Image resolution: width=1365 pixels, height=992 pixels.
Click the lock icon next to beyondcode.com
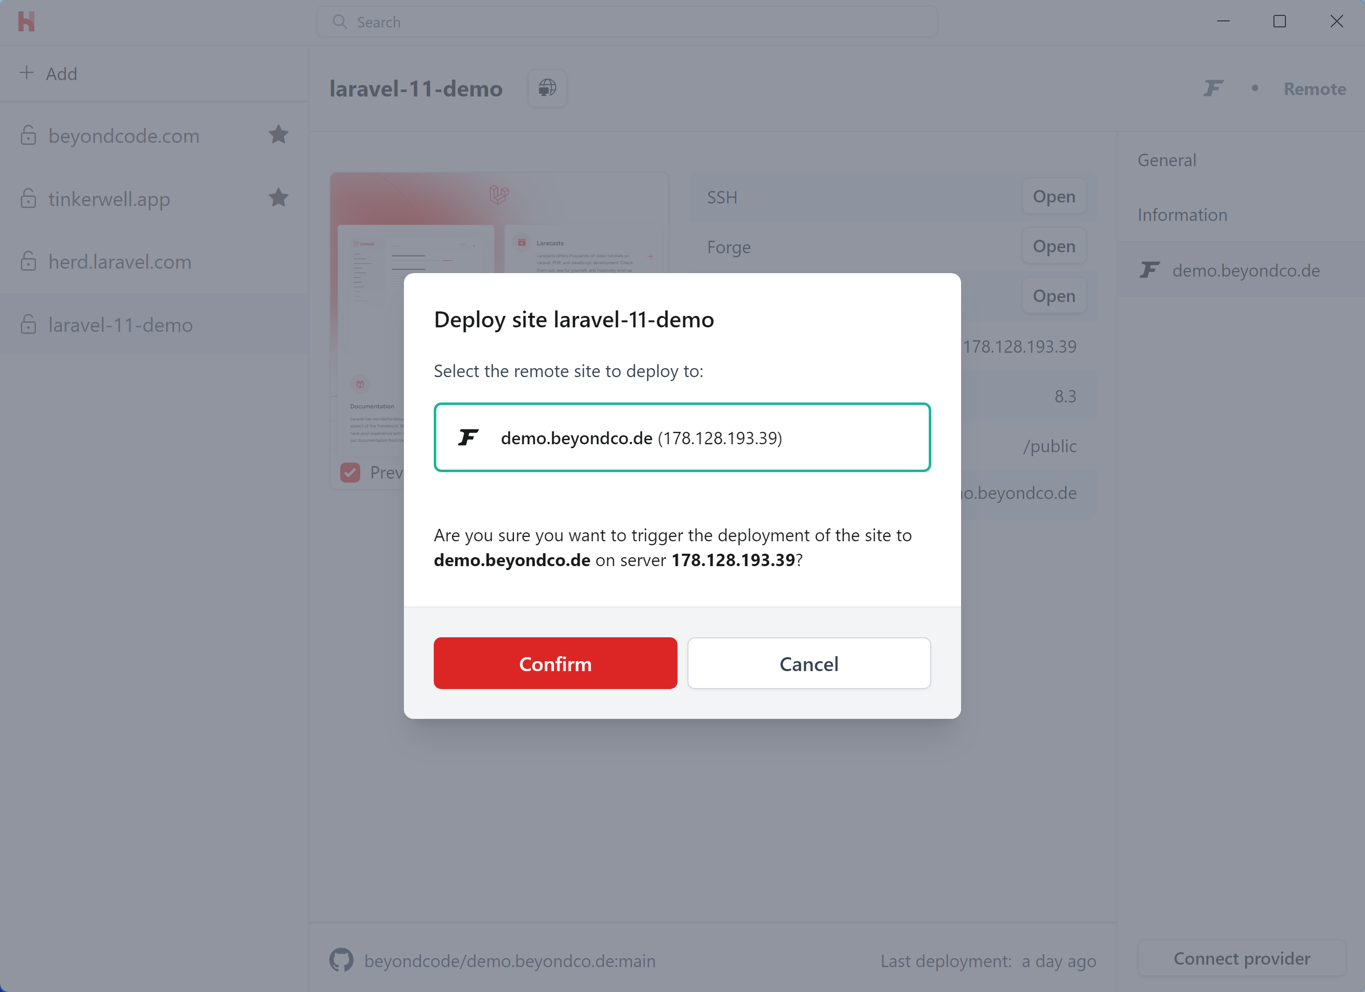(28, 135)
